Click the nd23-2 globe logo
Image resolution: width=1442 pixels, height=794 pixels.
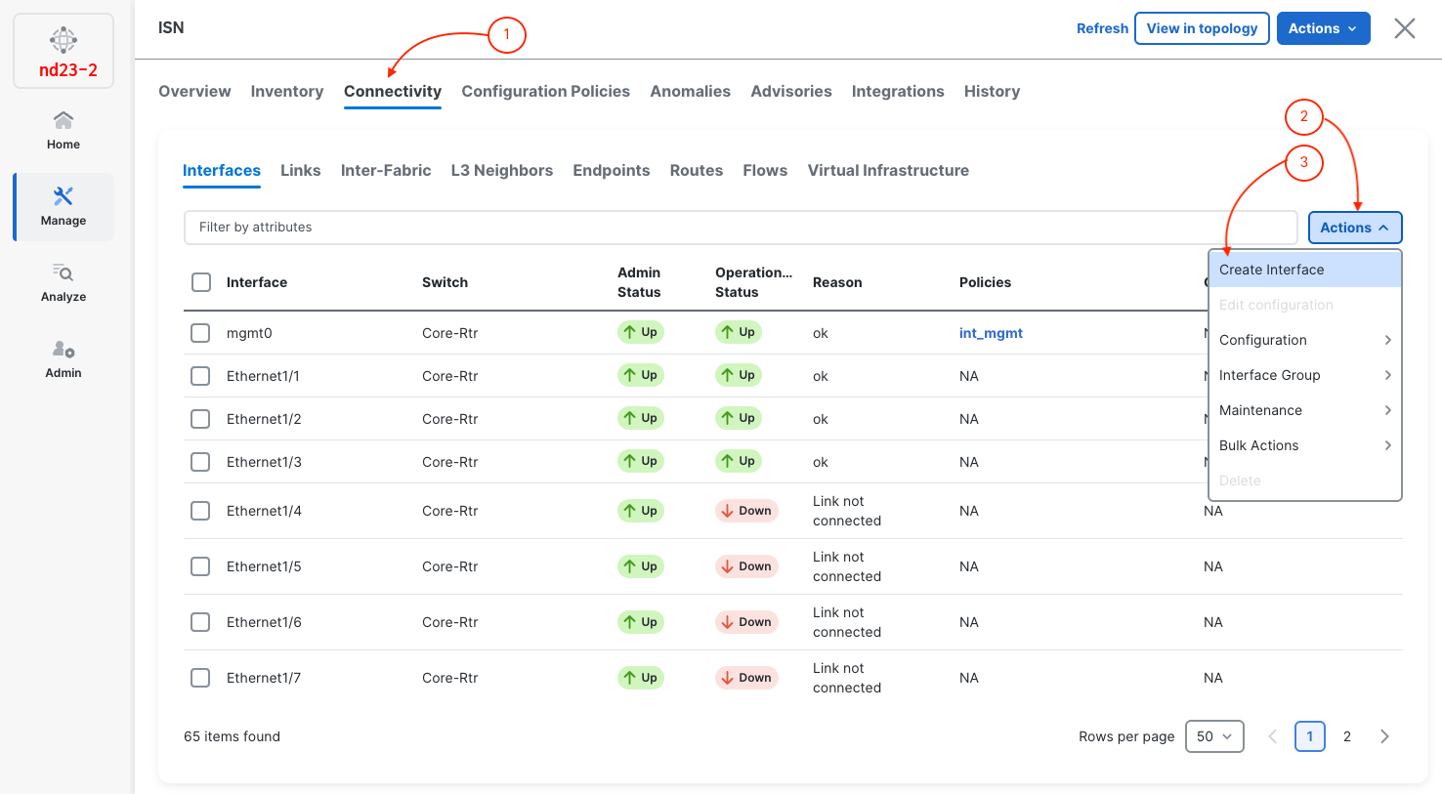(64, 40)
